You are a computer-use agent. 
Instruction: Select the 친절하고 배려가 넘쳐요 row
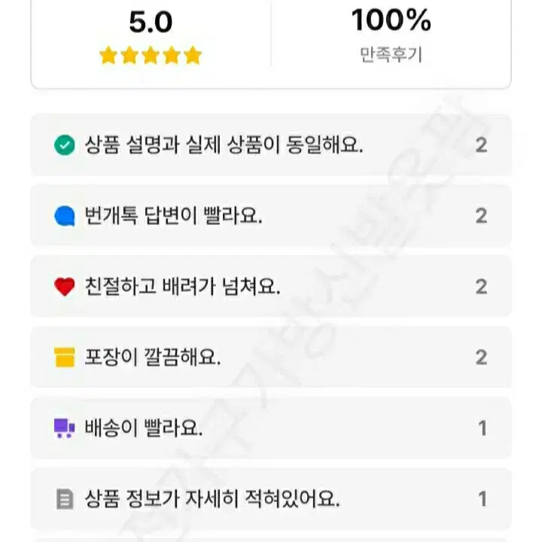click(271, 287)
